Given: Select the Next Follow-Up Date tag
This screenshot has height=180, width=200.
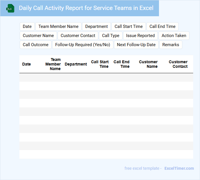Looking at the screenshot, I should point(136,45).
